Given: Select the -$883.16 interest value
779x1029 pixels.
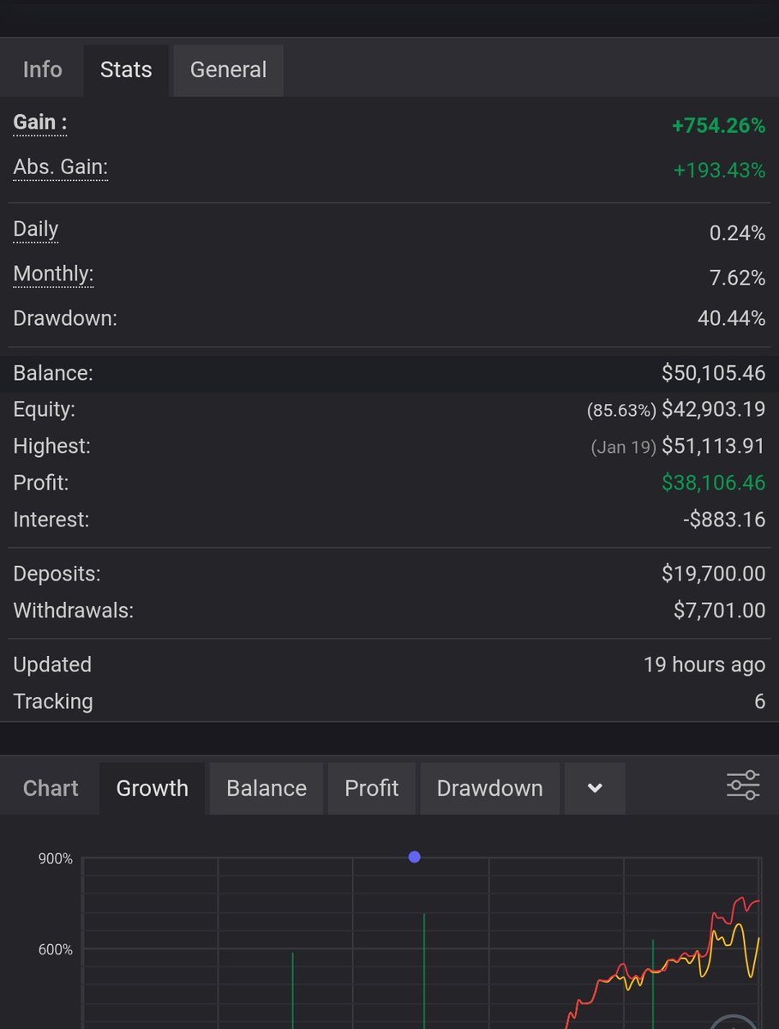Looking at the screenshot, I should [x=726, y=519].
